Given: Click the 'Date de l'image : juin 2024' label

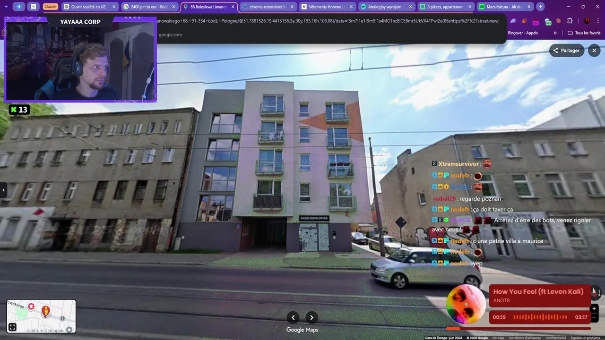Looking at the screenshot, I should (x=443, y=338).
